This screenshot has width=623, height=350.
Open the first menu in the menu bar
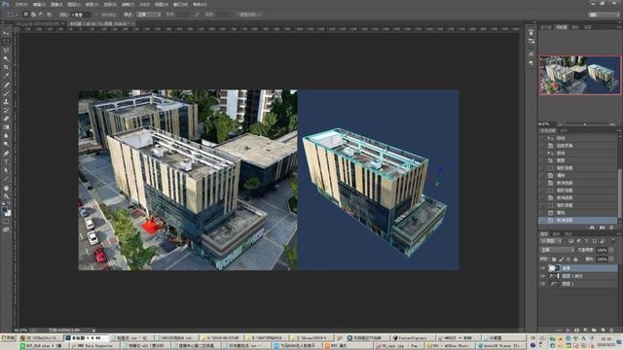click(21, 4)
